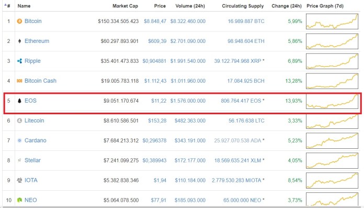View Ethereum 7-day price graph

click(332, 41)
